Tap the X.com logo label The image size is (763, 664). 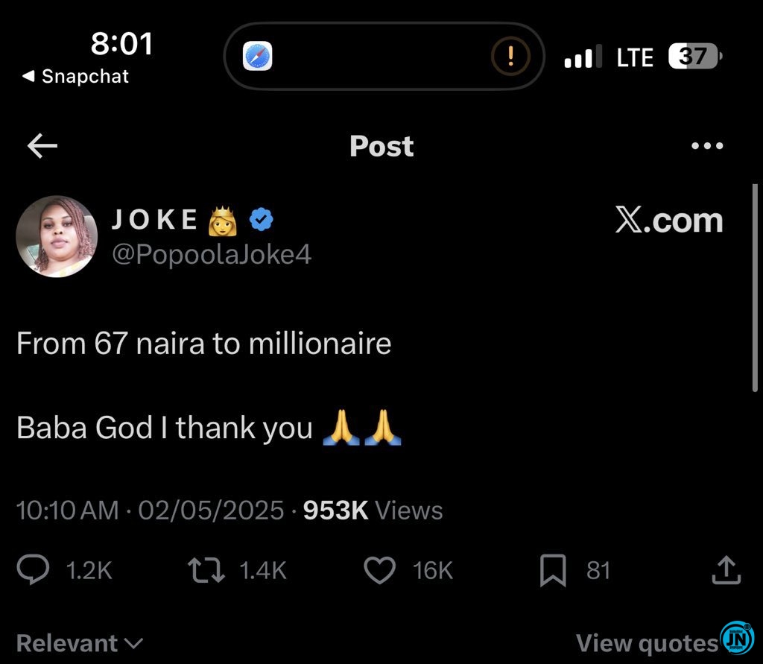pos(669,221)
